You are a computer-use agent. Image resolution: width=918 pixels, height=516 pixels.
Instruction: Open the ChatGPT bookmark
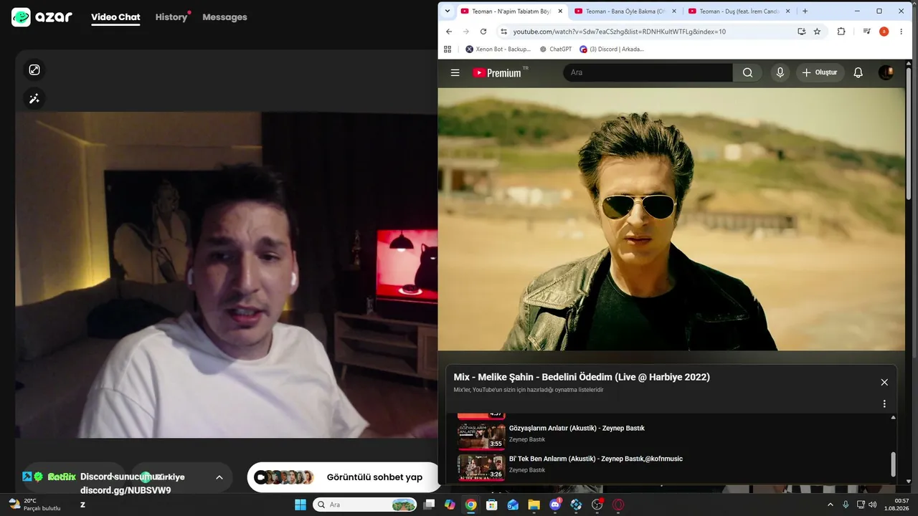point(556,49)
